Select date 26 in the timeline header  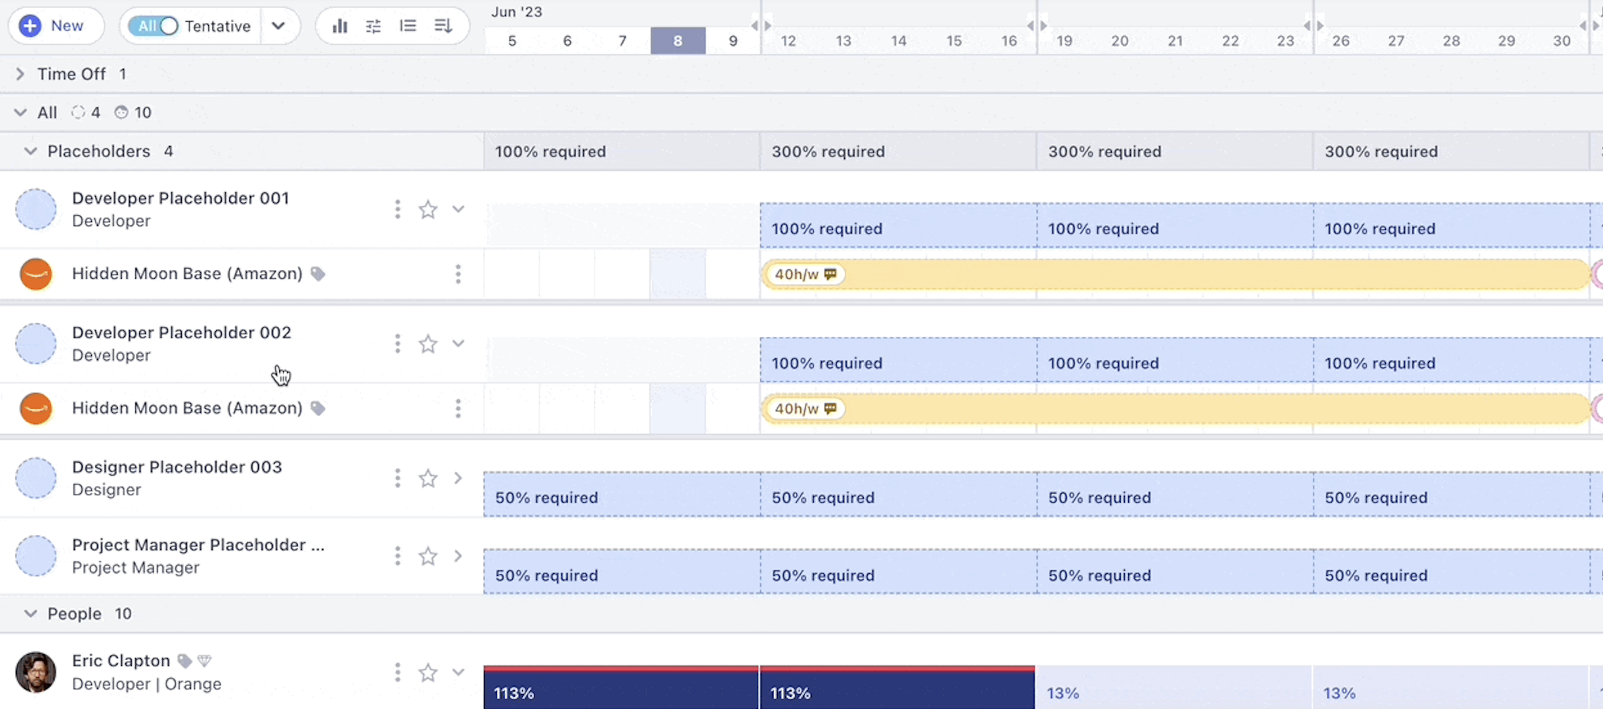pyautogui.click(x=1341, y=41)
